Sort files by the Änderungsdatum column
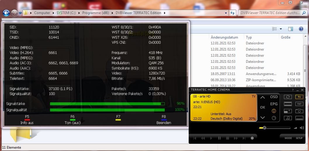309x151 pixels. [224, 37]
